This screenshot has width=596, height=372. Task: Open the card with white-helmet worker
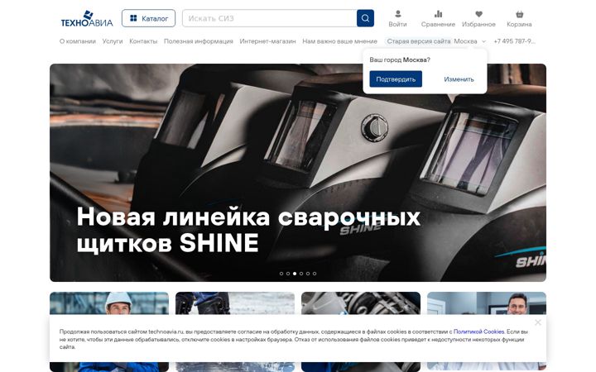109,303
